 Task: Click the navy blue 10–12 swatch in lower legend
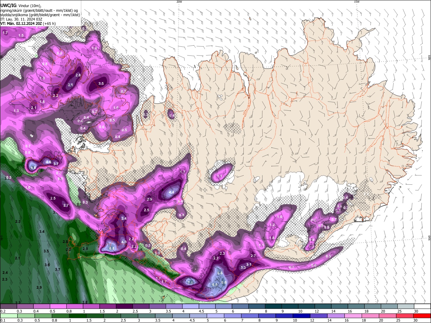tap(301, 316)
